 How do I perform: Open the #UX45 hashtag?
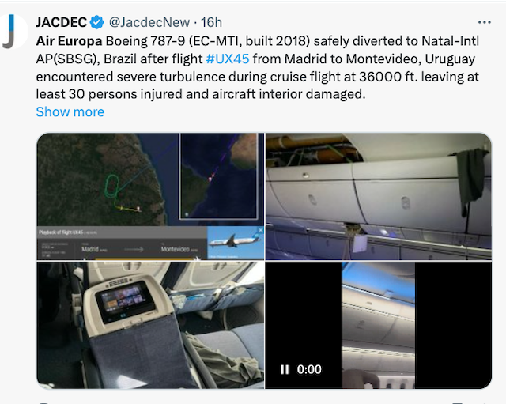(x=229, y=58)
